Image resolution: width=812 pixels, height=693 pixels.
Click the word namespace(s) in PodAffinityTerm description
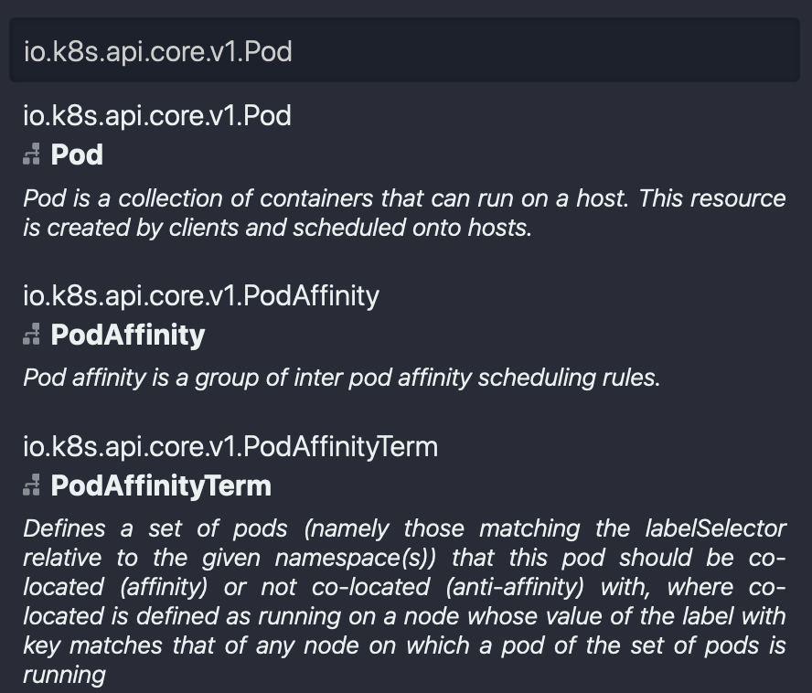coord(356,559)
